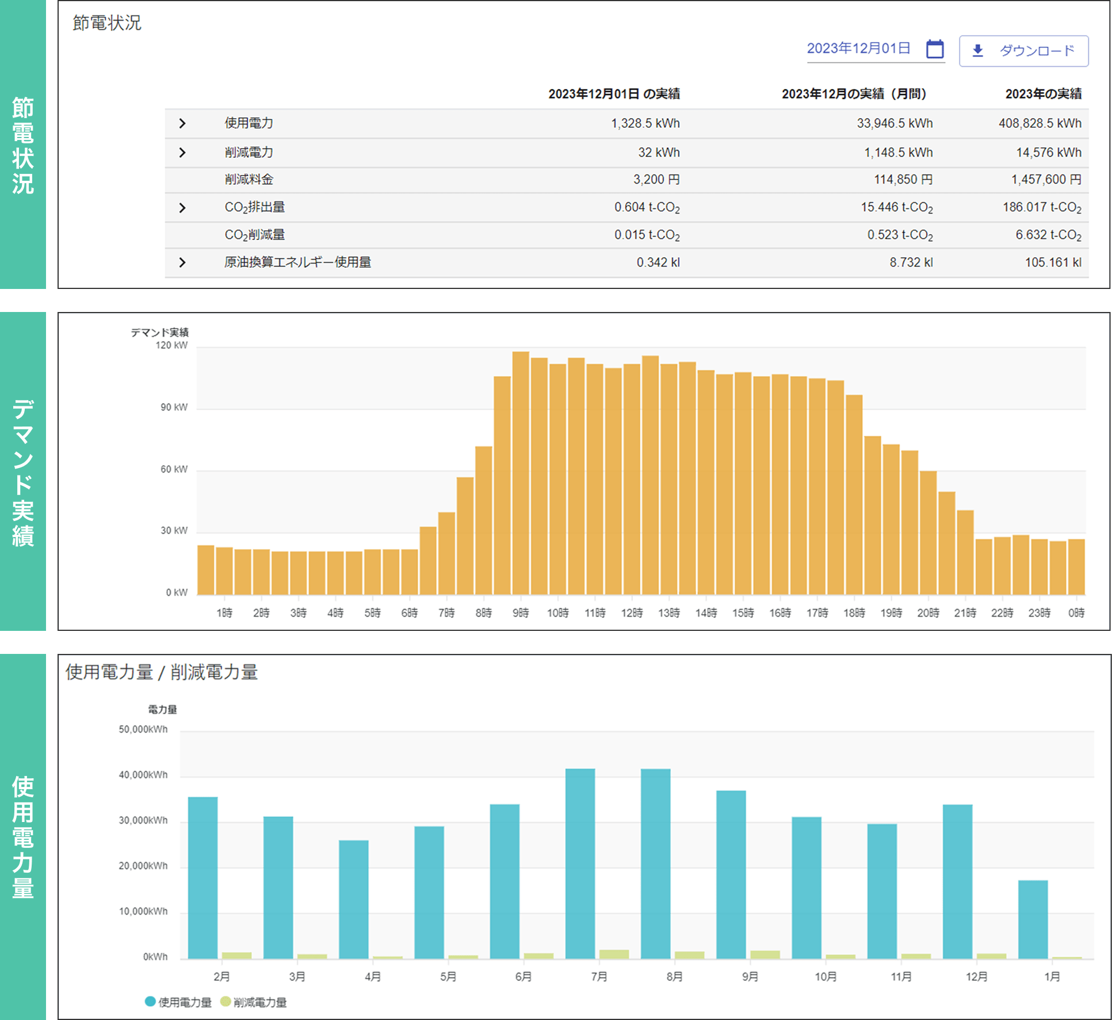
Task: Expand the 原油換算エネルギー使用量 row chevron
Action: tap(182, 262)
